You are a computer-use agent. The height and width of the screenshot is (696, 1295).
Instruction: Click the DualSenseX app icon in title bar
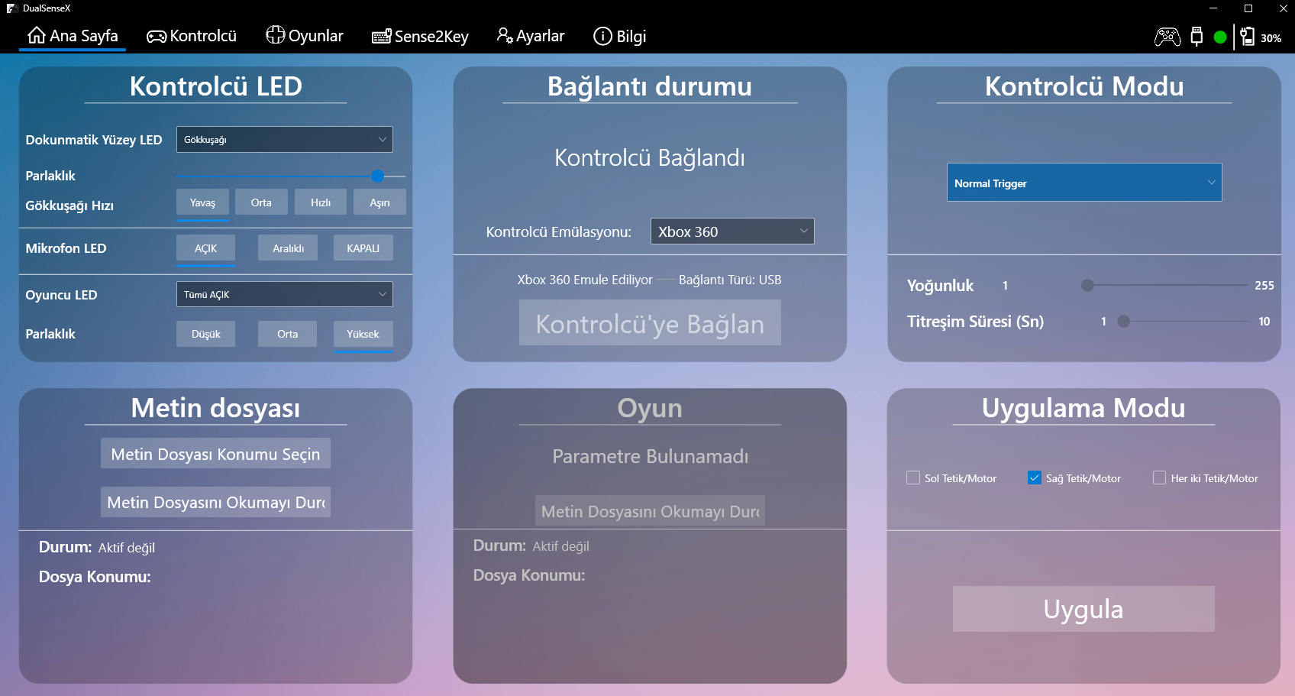click(12, 8)
